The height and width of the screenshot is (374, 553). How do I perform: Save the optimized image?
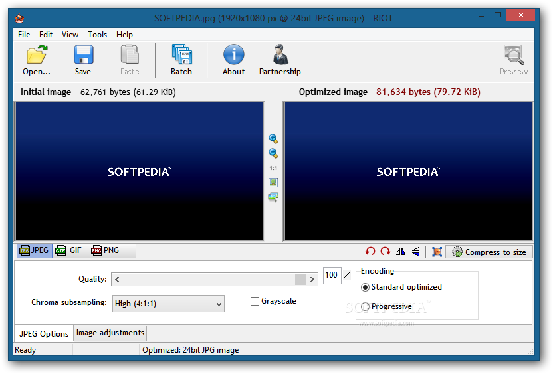[83, 60]
